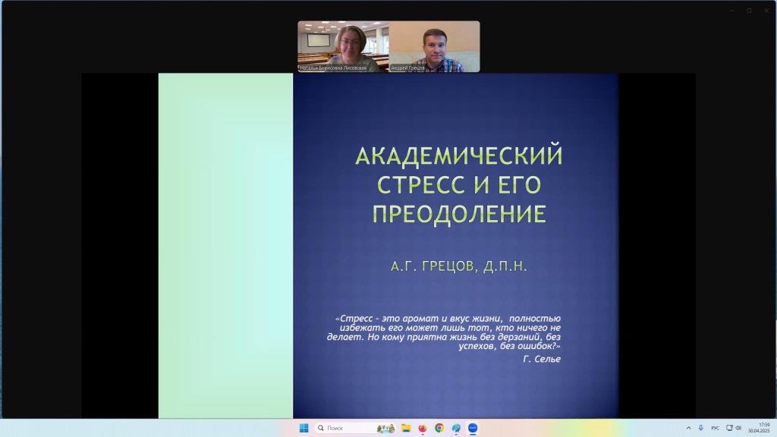Select Наталья Борисовна Лисовская video thumbnail

pyautogui.click(x=343, y=46)
